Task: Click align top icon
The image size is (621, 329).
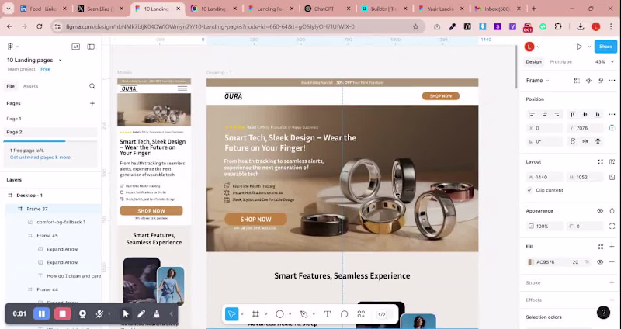Action: pyautogui.click(x=572, y=114)
